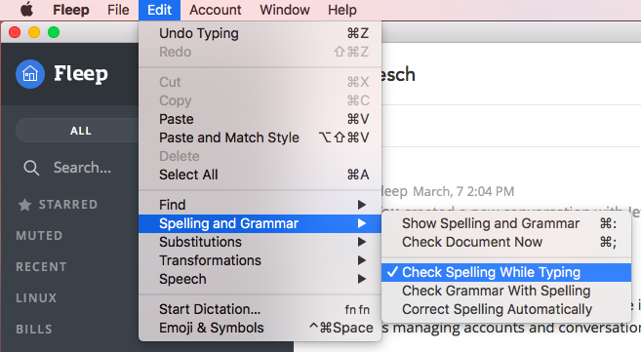Expand the Speech submenu
This screenshot has height=352, width=641.
click(260, 279)
